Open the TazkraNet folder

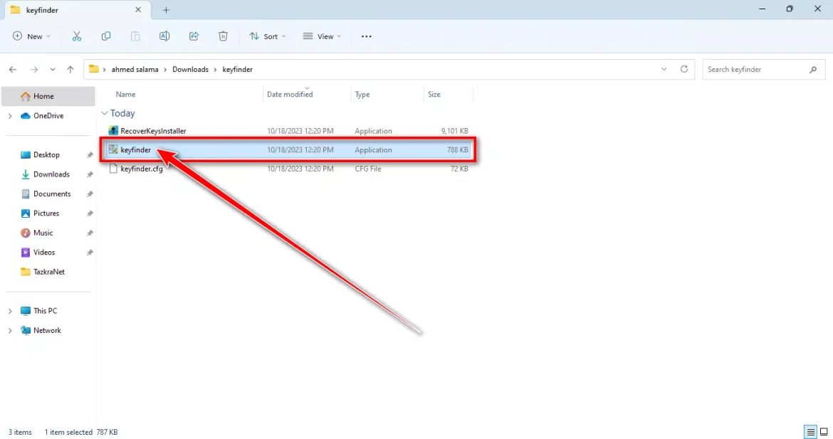coord(48,272)
